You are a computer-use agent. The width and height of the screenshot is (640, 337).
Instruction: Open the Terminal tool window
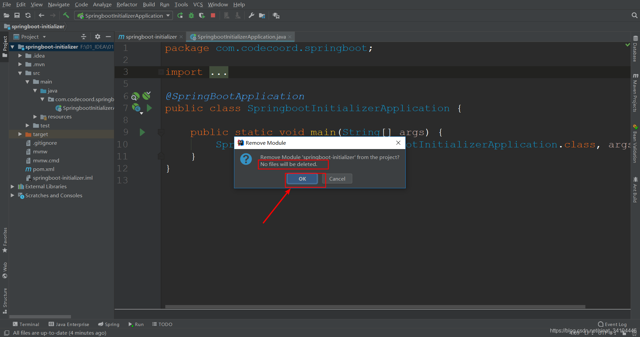coord(26,324)
